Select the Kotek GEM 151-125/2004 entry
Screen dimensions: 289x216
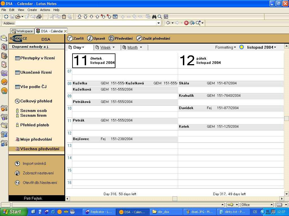(x=231, y=127)
